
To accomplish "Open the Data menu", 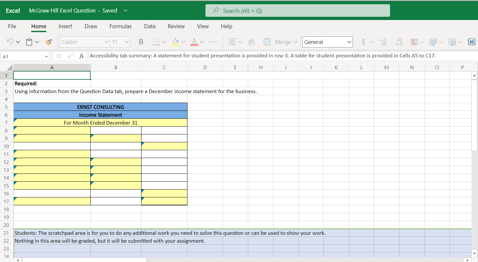I will [150, 26].
